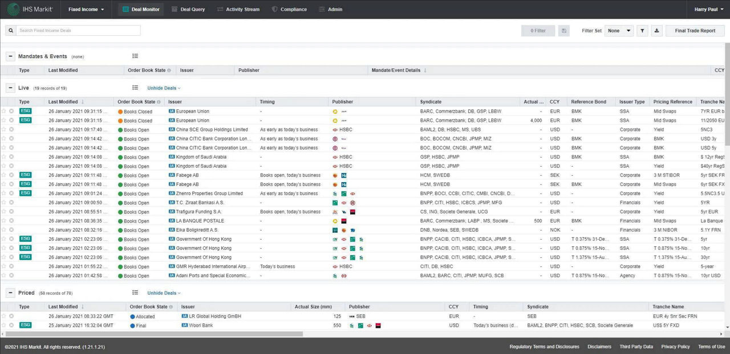Click IA icon next to T.C. Ziraat Bankasi
Viewport: 730px width, 354px height.
(x=171, y=203)
